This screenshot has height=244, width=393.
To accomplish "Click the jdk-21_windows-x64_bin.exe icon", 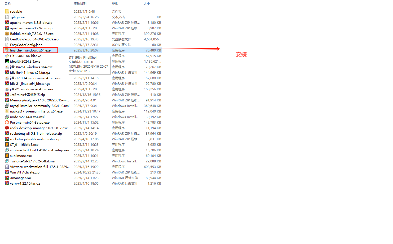I will [7, 89].
